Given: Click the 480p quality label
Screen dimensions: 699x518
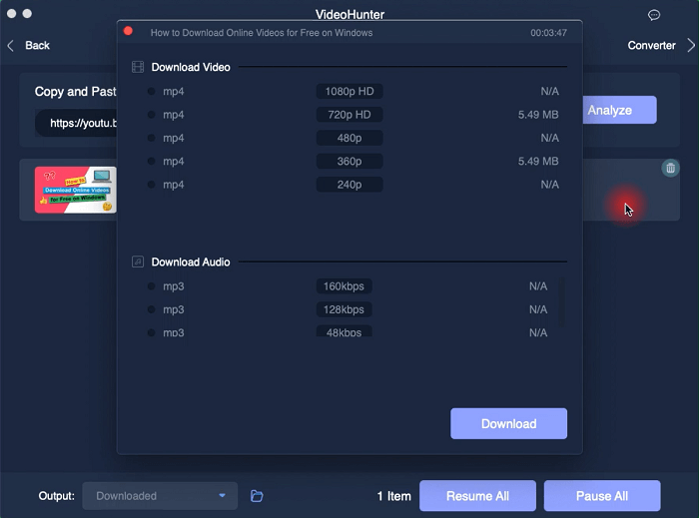Looking at the screenshot, I should tap(349, 138).
